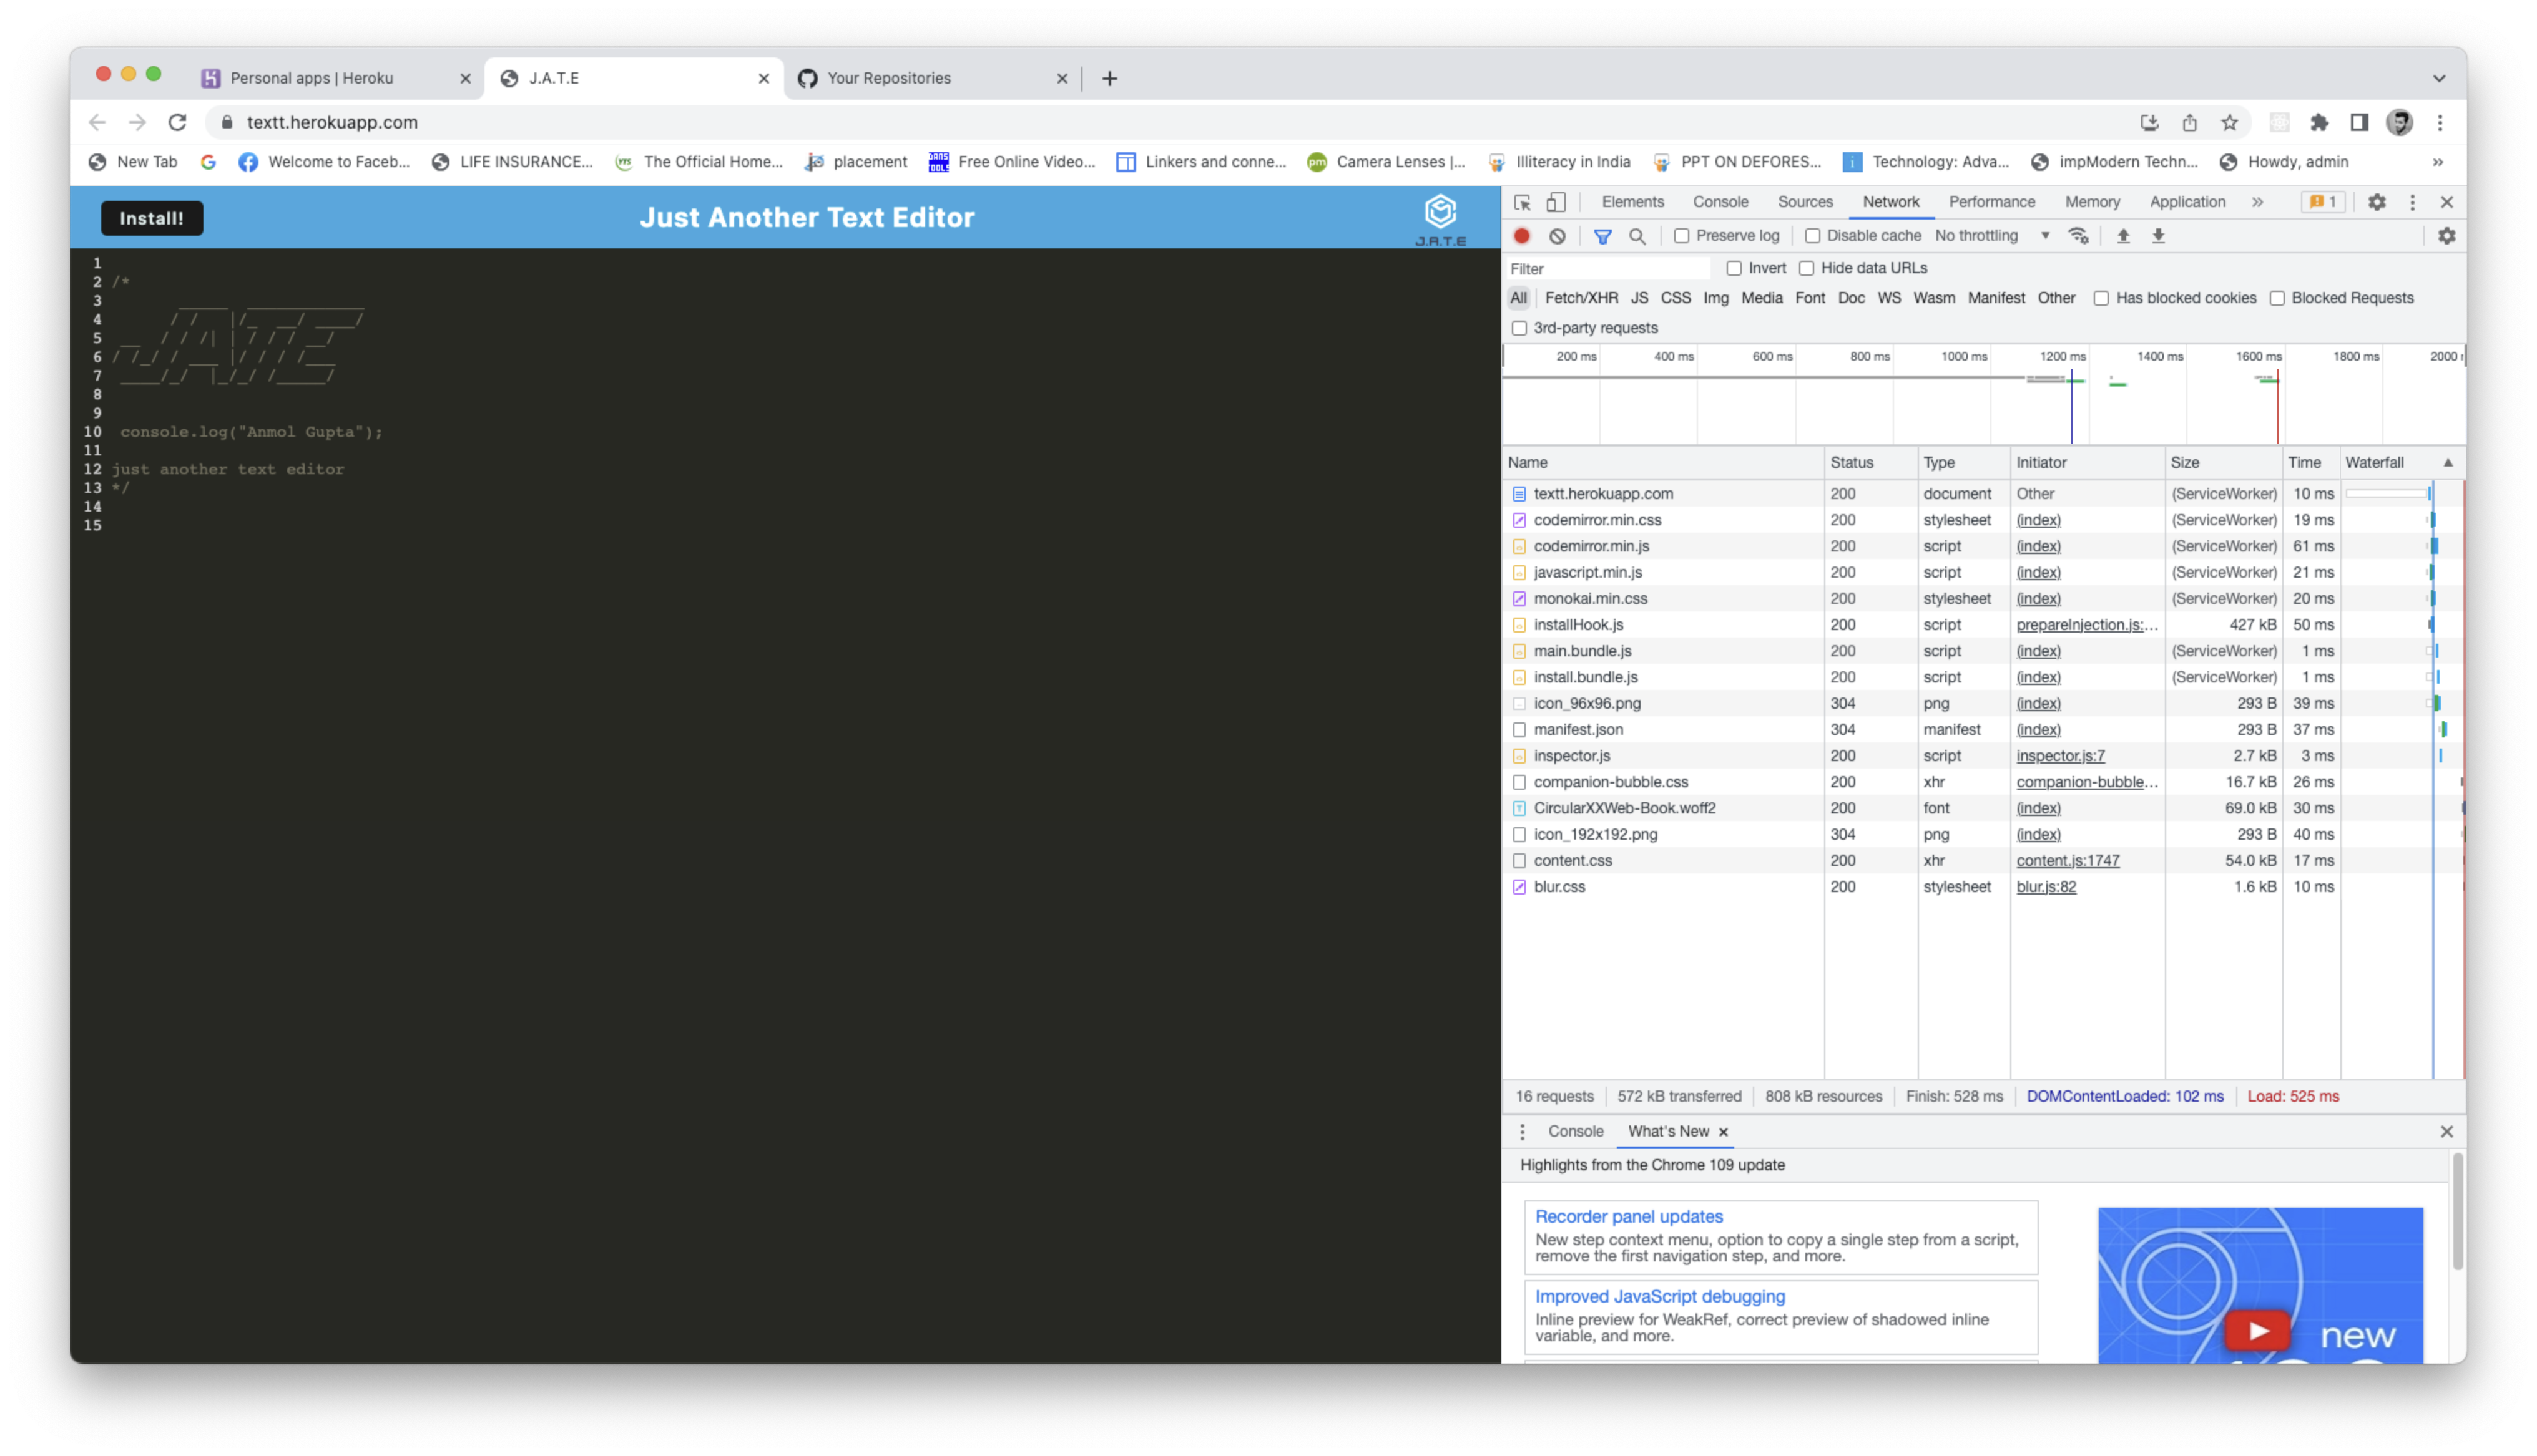Screen dimensions: 2537x1456
Task: Click the Install! button
Action: (x=151, y=218)
